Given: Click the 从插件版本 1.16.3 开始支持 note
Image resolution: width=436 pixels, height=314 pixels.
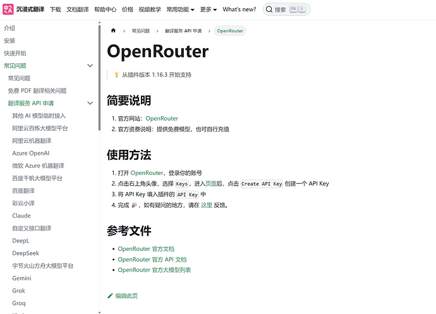Looking at the screenshot, I should click(157, 75).
